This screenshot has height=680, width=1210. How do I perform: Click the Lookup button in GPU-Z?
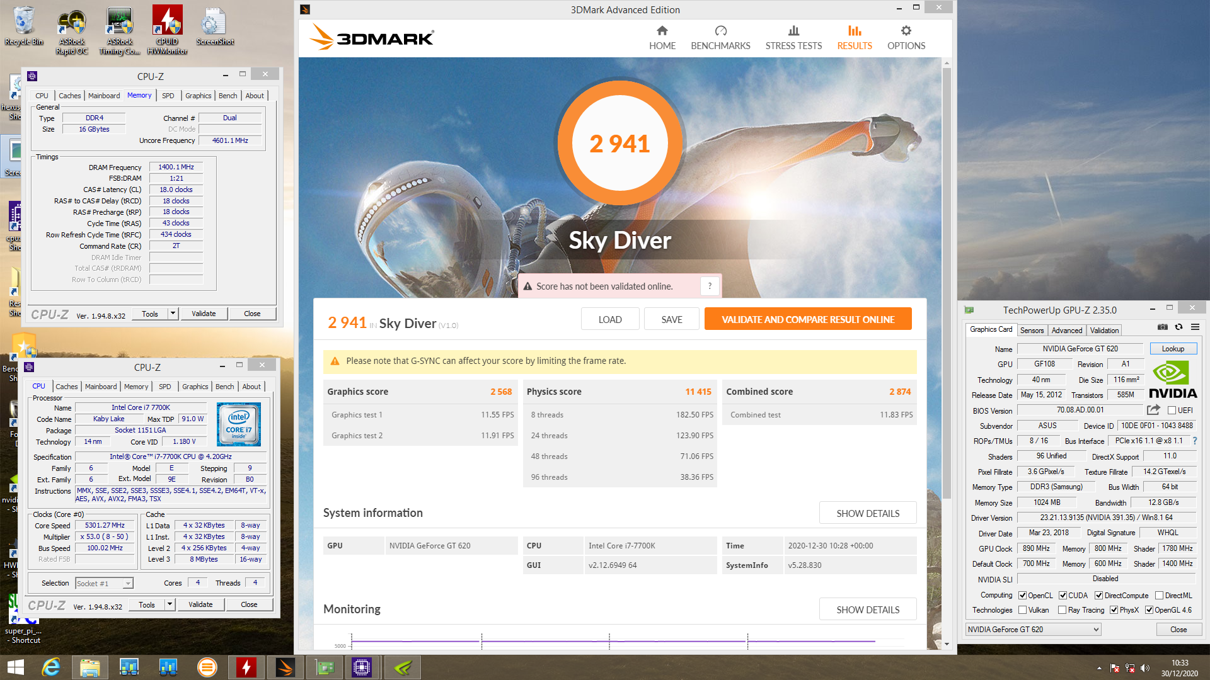pyautogui.click(x=1173, y=349)
